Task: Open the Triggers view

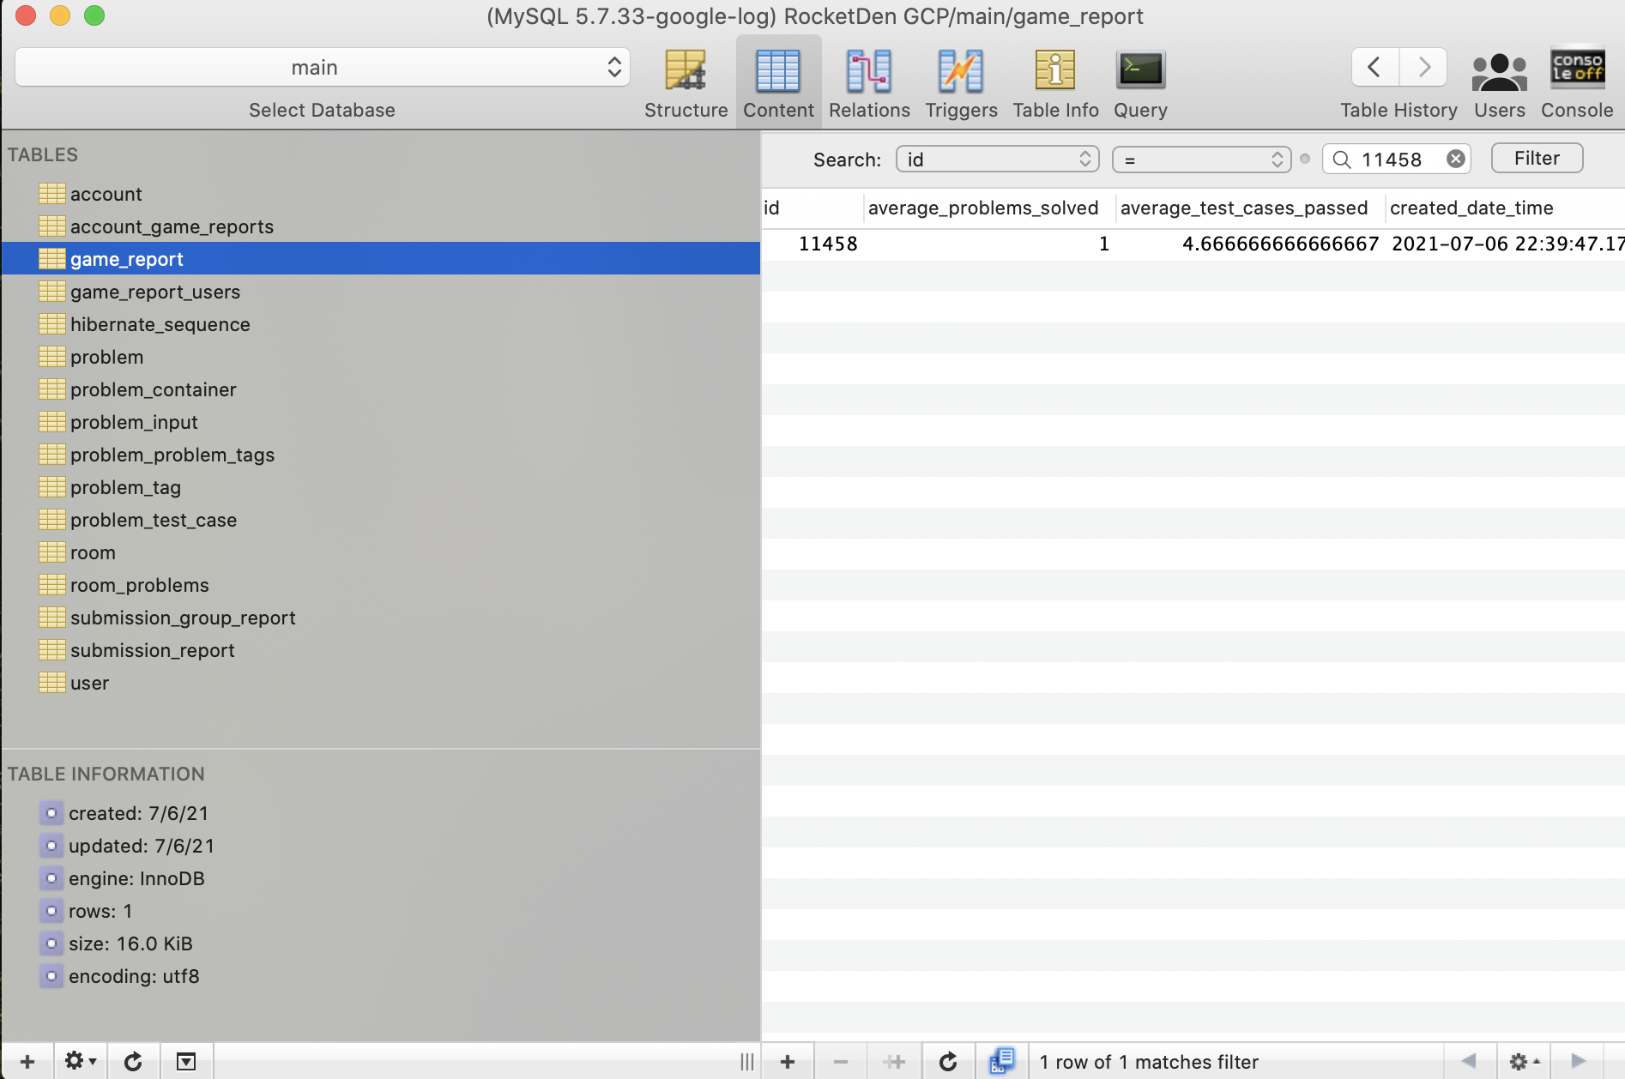Action: pyautogui.click(x=961, y=83)
